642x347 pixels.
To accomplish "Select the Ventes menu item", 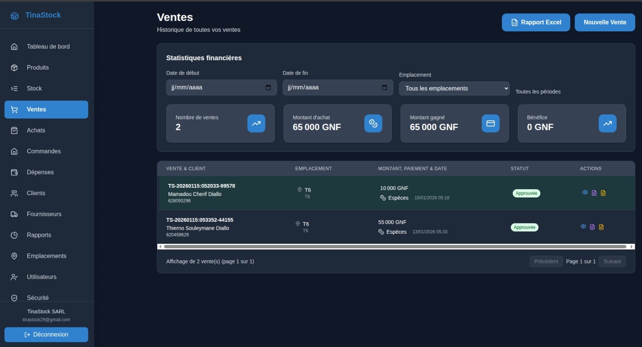I will [x=46, y=109].
